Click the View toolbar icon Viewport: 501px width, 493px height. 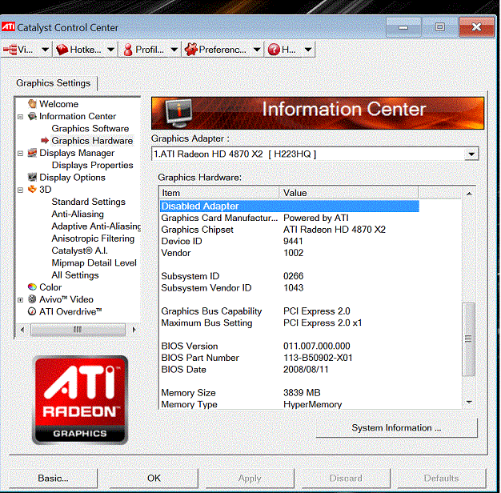click(10, 50)
